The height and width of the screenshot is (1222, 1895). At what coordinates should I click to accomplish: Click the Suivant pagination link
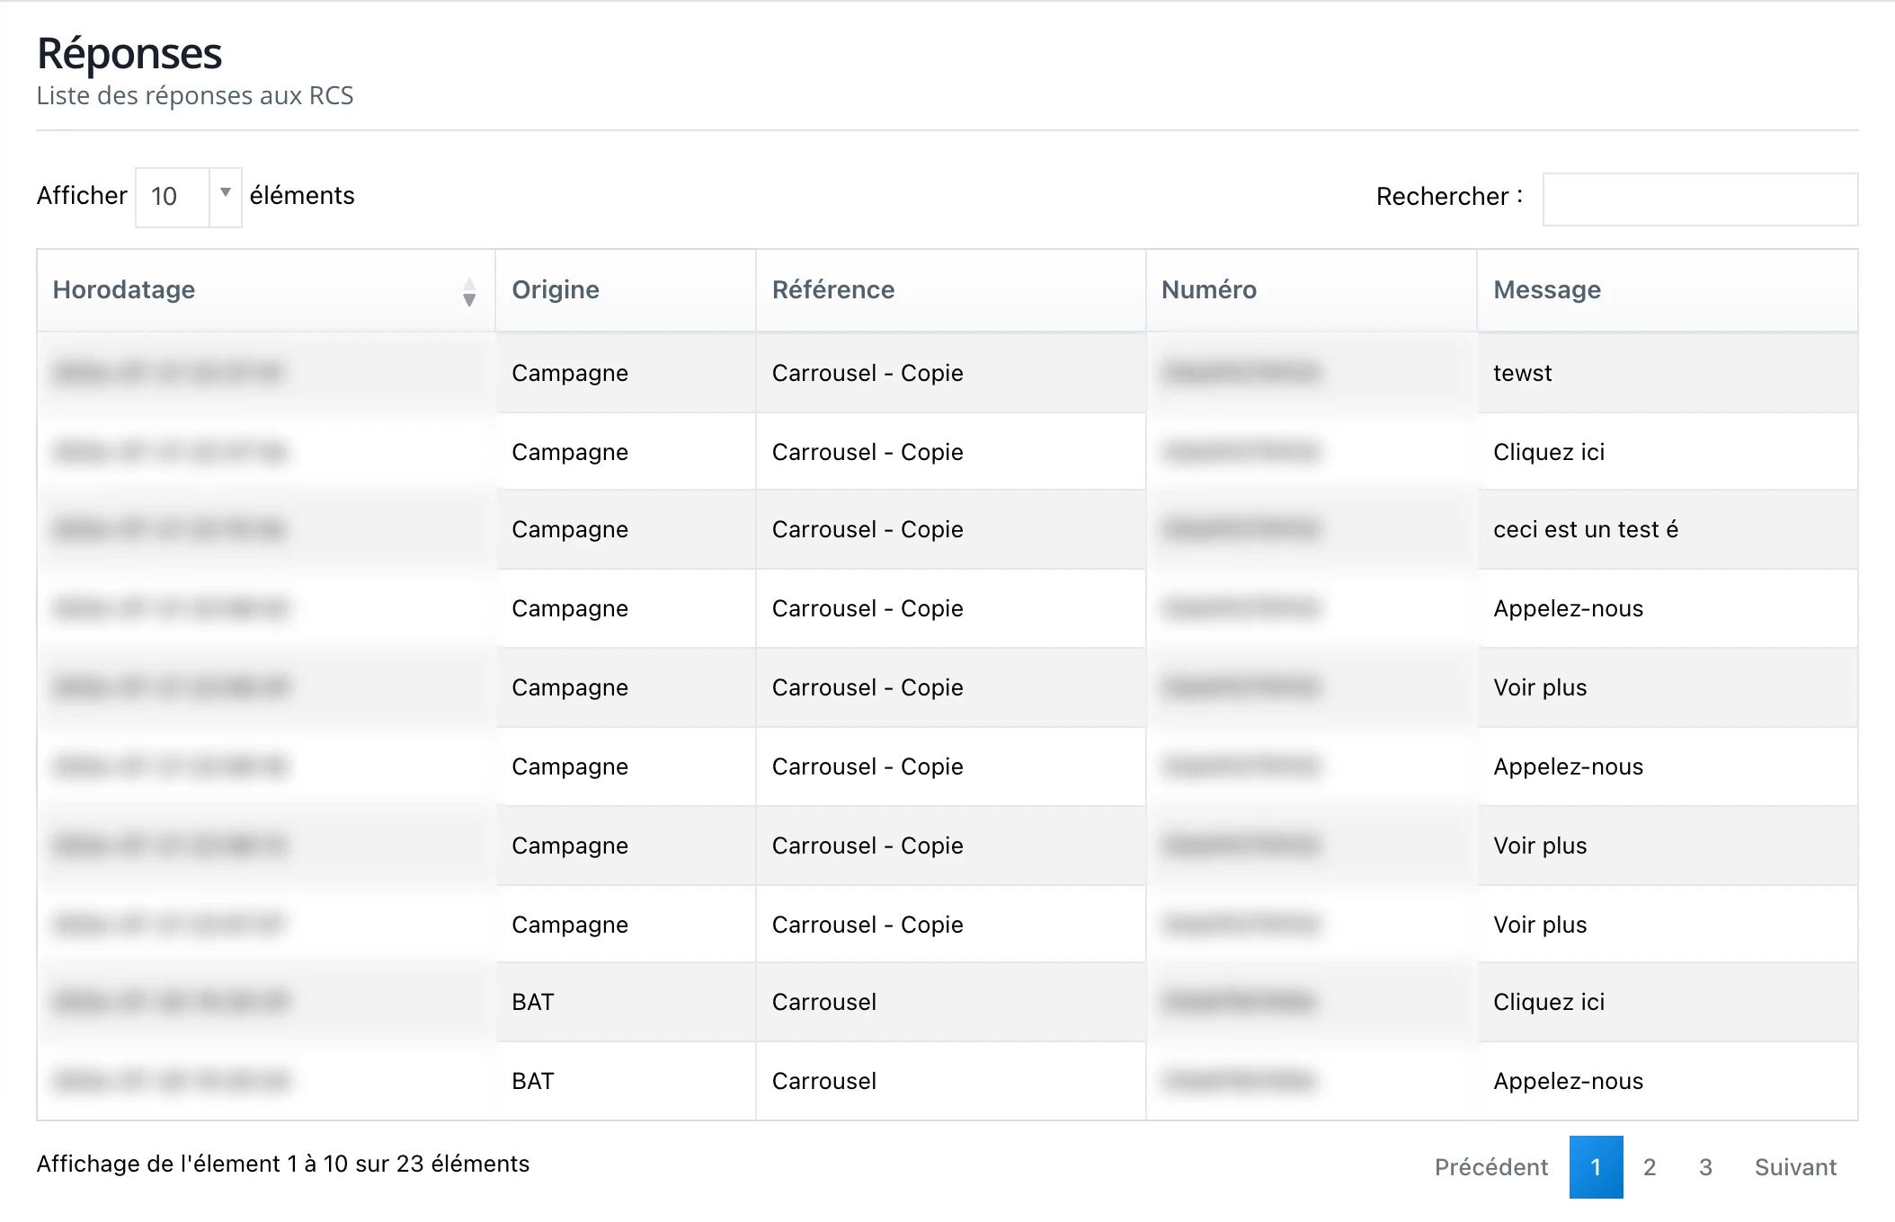pos(1795,1167)
